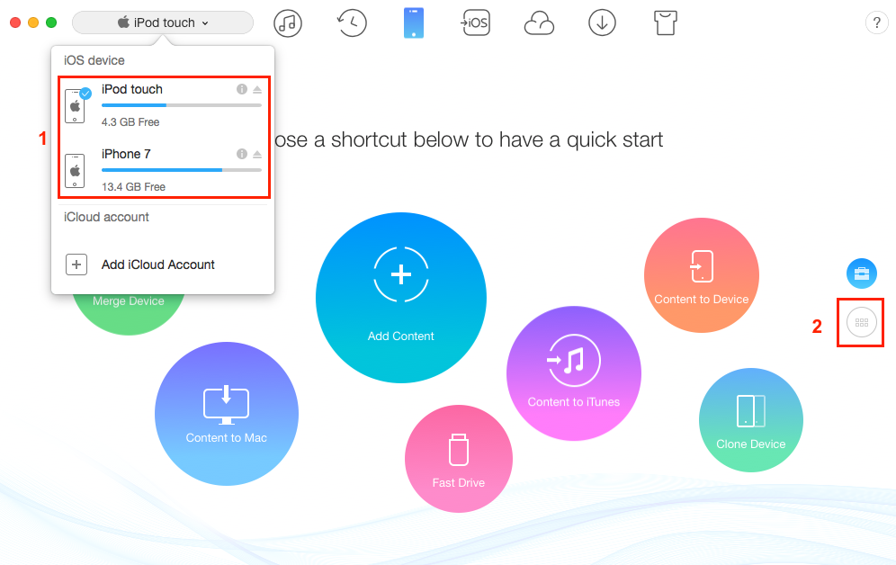This screenshot has height=565, width=896.
Task: Open the move to iOS icon
Action: 475,22
